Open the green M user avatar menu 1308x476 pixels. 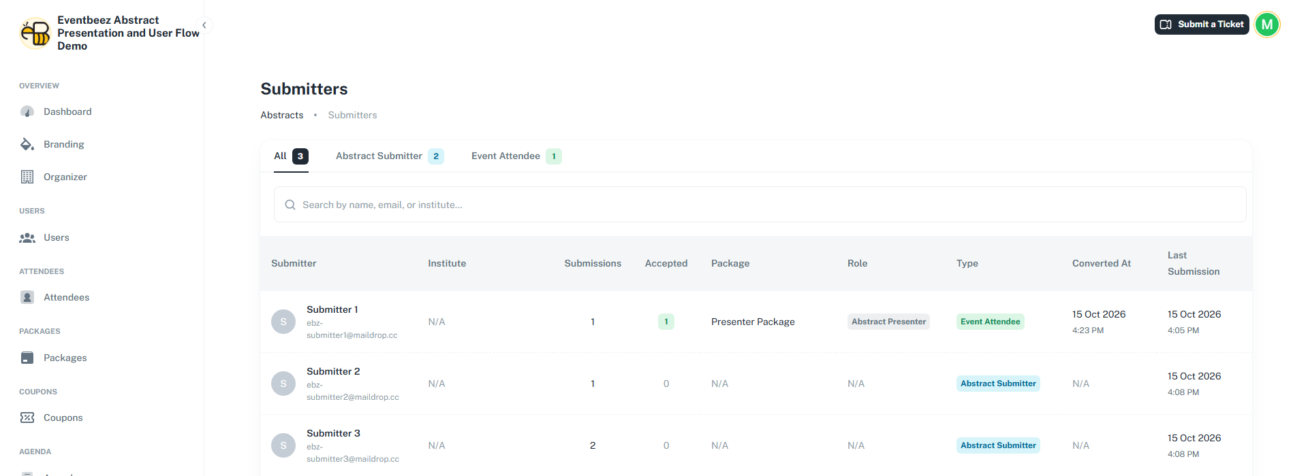[1267, 24]
